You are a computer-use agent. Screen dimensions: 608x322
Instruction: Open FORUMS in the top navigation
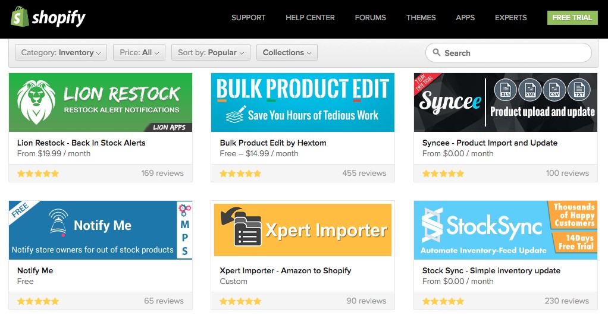tap(370, 17)
